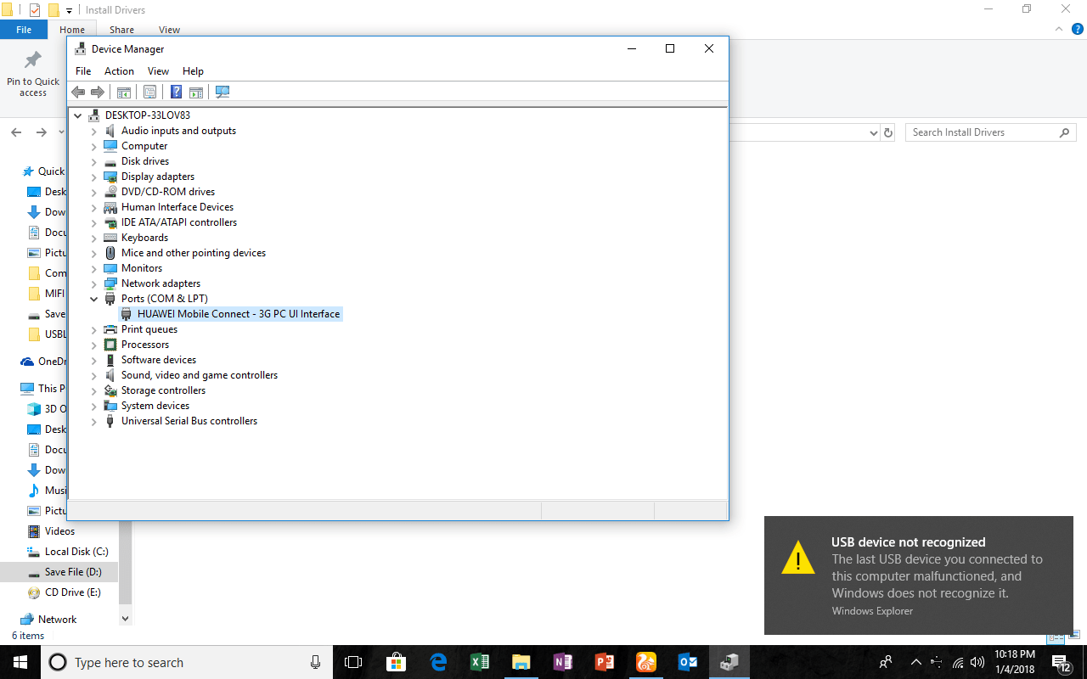Select CD Drive (E:) in the navigation pane
Image resolution: width=1087 pixels, height=679 pixels.
[x=73, y=592]
